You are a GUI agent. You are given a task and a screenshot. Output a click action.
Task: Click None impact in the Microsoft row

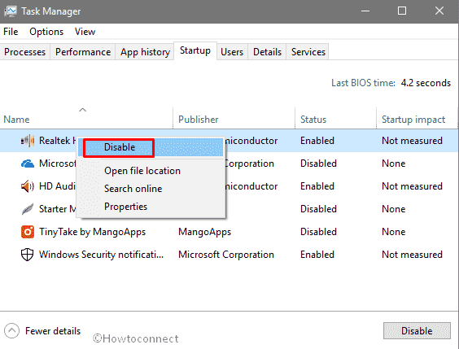point(393,164)
